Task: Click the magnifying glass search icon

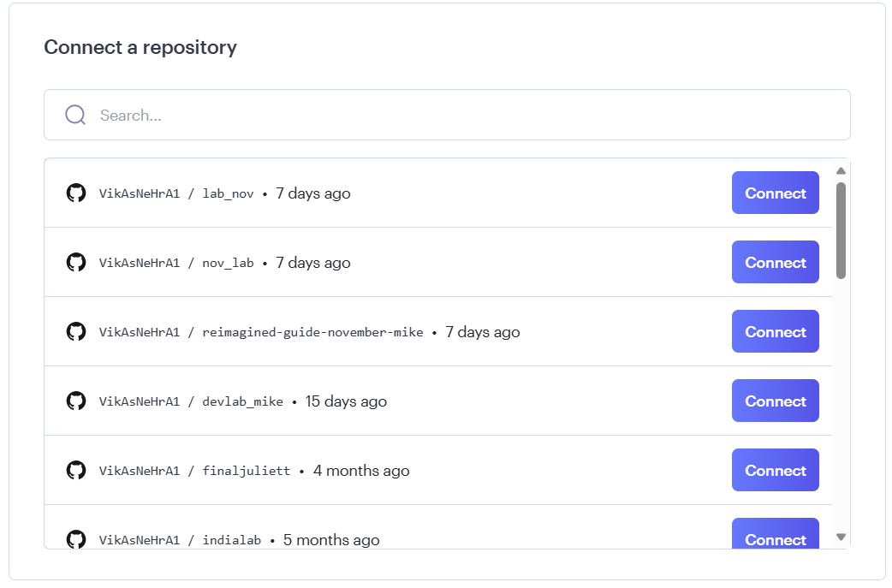Action: click(x=75, y=114)
